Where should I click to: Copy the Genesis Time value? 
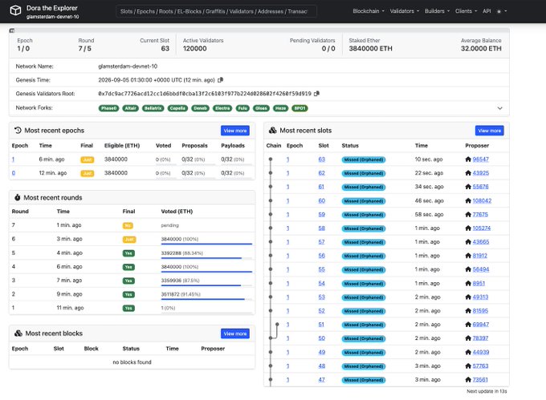[x=221, y=80]
